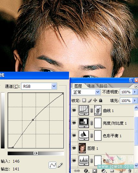Select the pencil curve drawing tool
Viewport: 138px width, 173px height.
60,165
